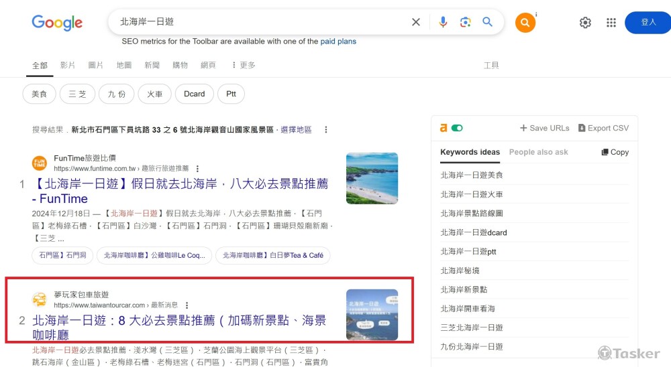Switch to the 圖片 search tab
The height and width of the screenshot is (367, 671).
(96, 65)
